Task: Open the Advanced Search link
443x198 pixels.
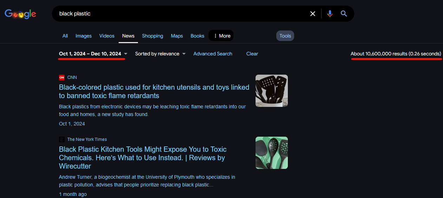Action: (x=213, y=54)
